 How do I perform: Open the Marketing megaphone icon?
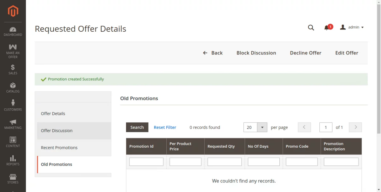point(13,122)
